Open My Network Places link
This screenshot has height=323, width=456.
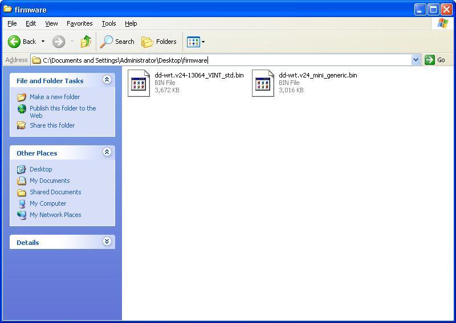pyautogui.click(x=55, y=215)
